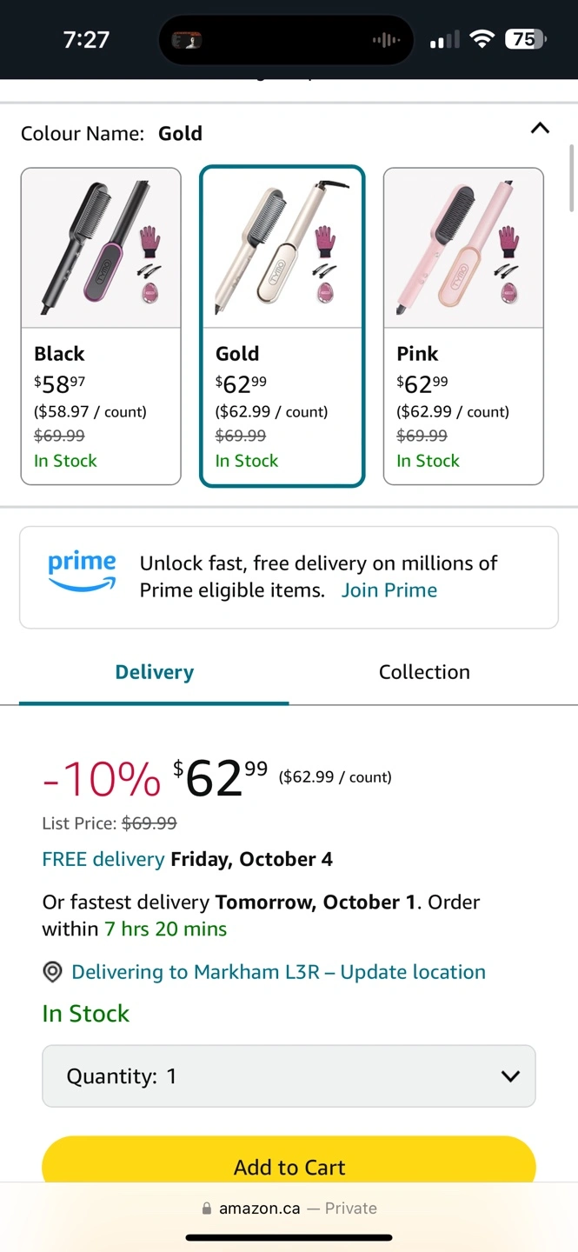Screen dimensions: 578x1252
Task: Click the Join Prime link
Action: tap(389, 590)
